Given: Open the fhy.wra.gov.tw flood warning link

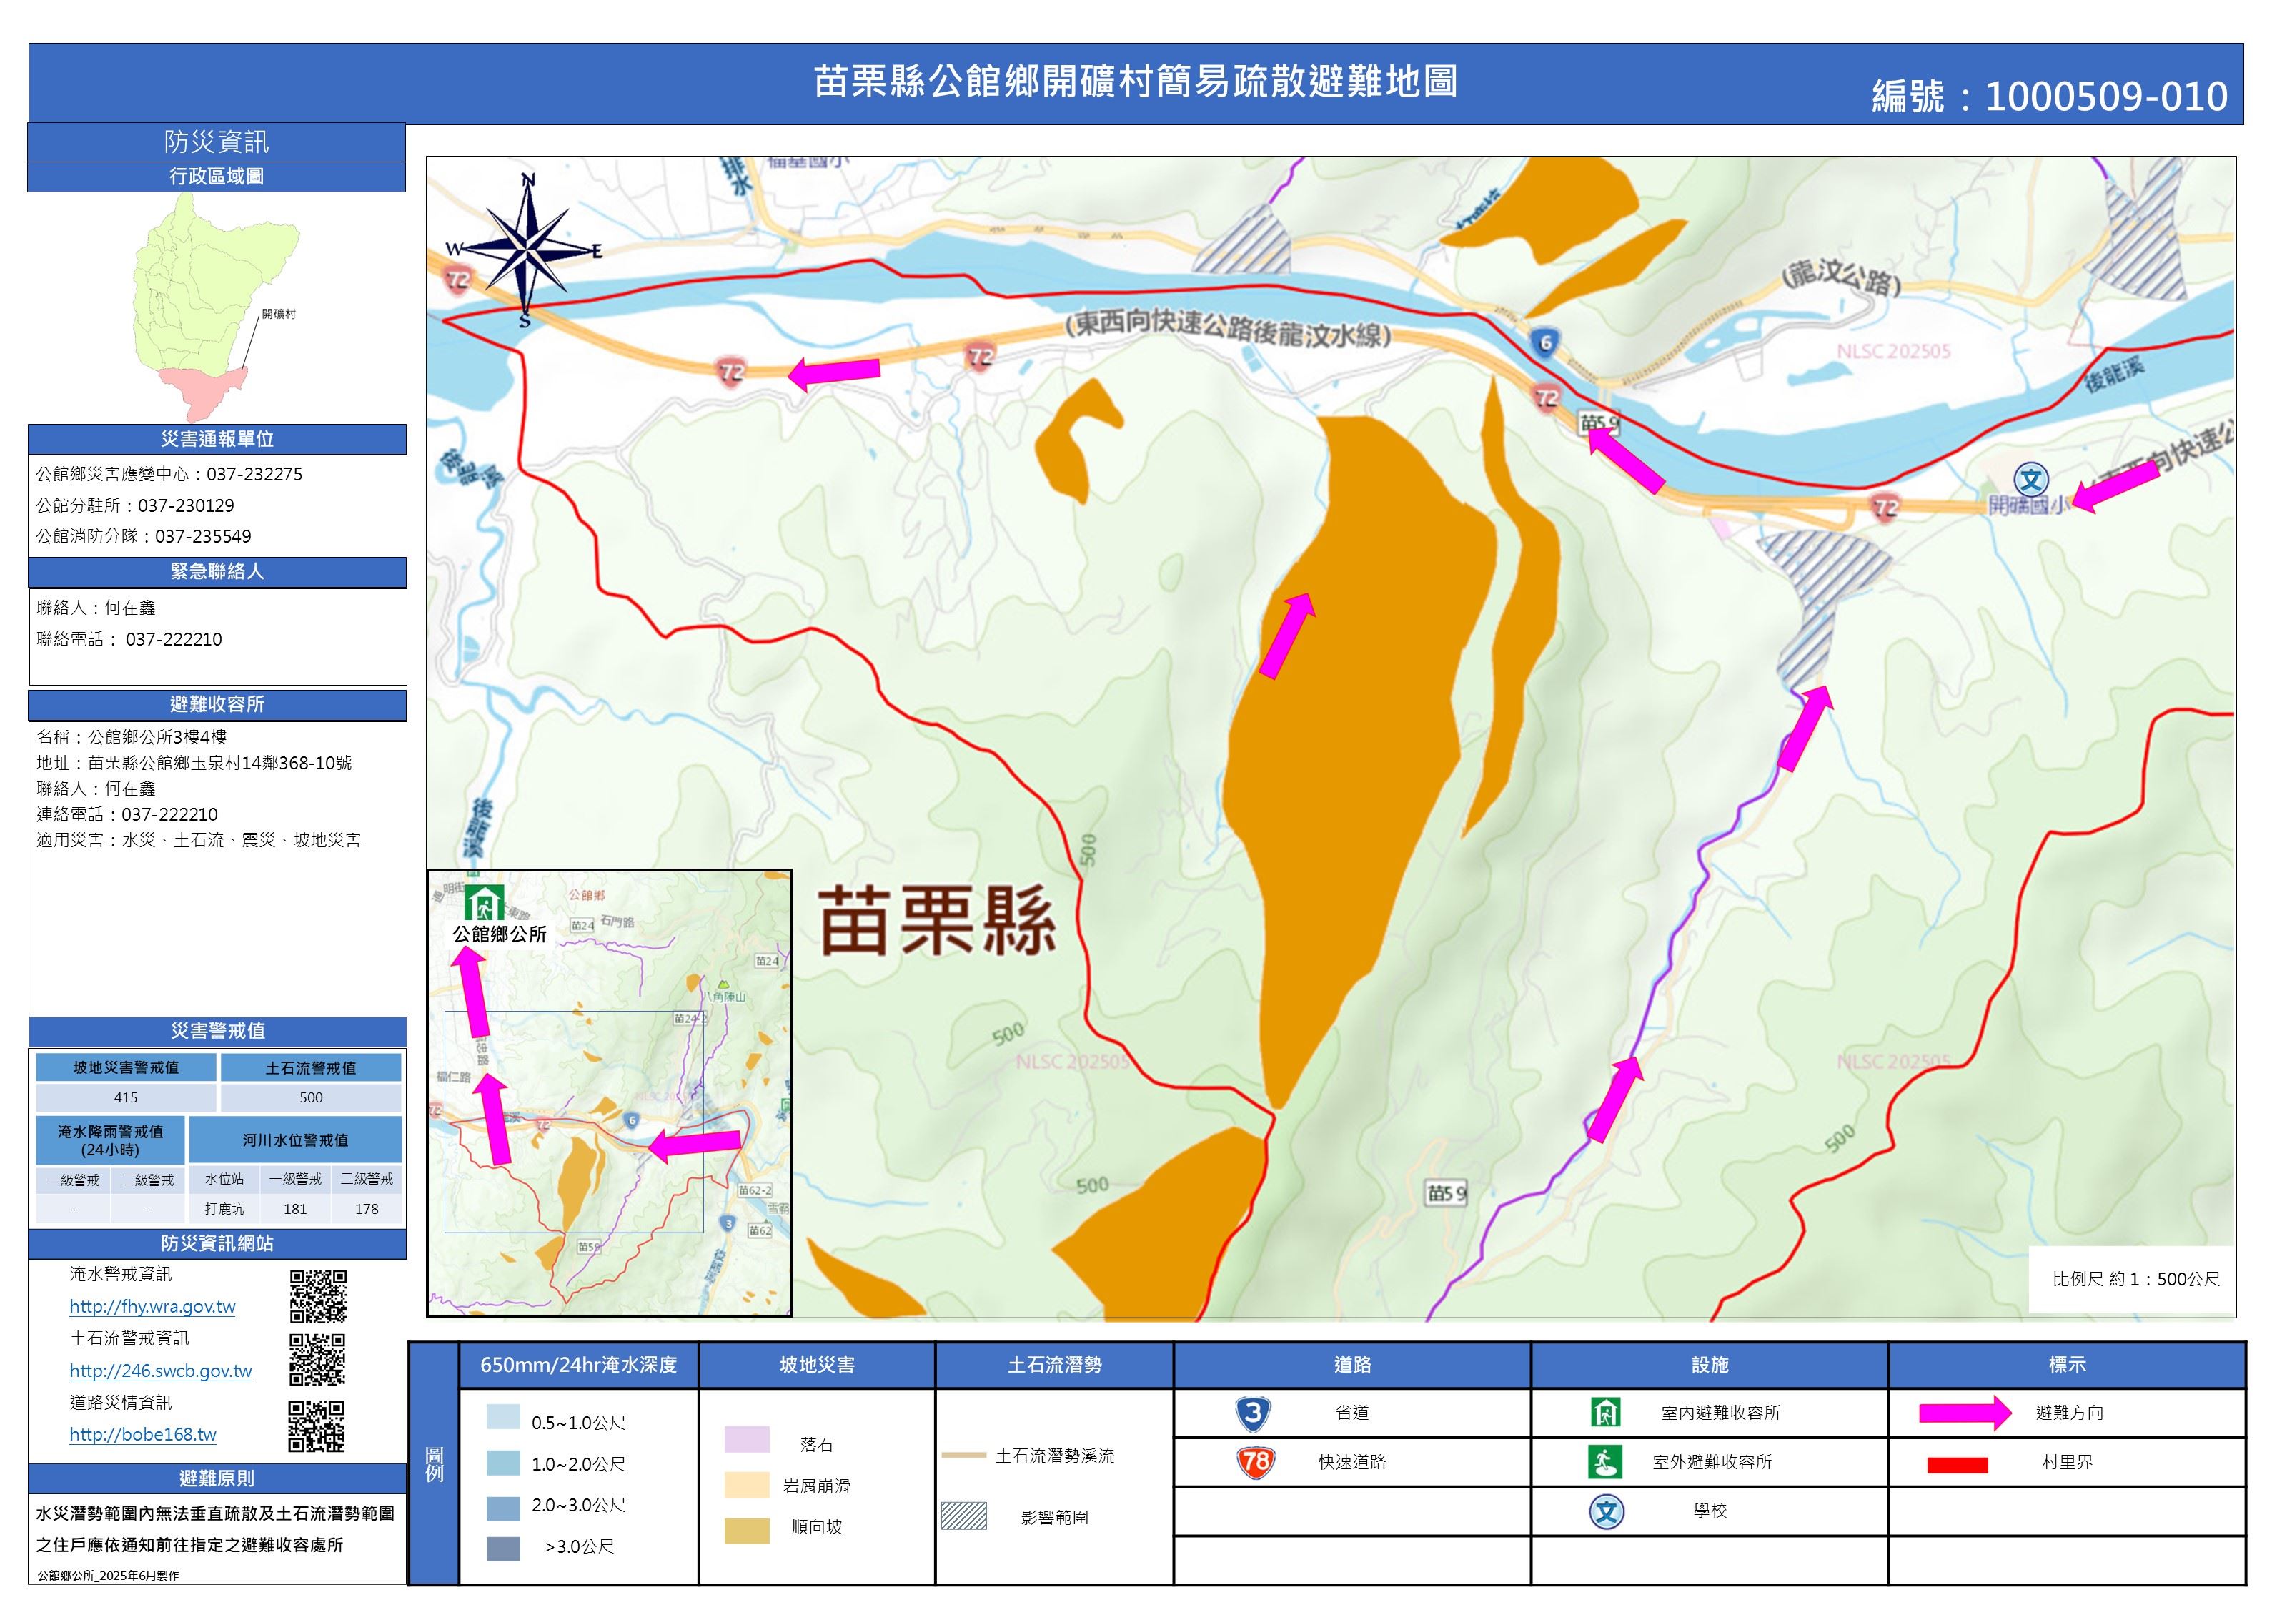Looking at the screenshot, I should pyautogui.click(x=152, y=1306).
